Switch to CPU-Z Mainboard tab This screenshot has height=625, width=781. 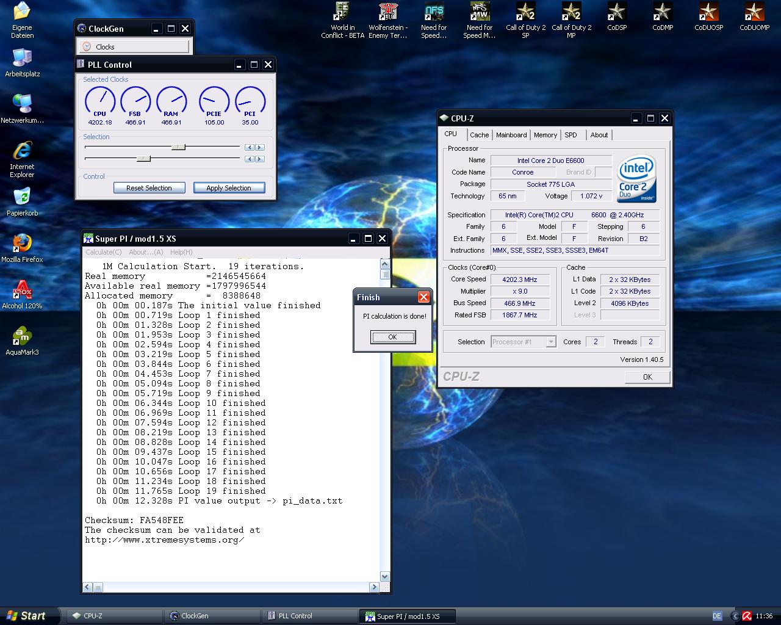[x=511, y=135]
